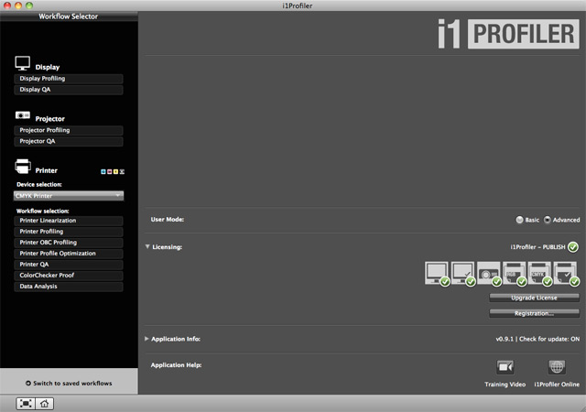Click the Upgrade License button
Image resolution: width=586 pixels, height=412 pixels.
pos(534,298)
